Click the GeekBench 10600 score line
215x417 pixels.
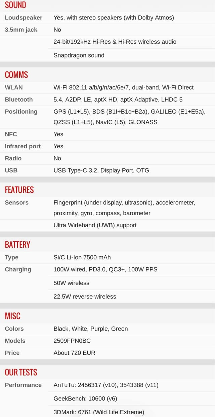(85, 399)
